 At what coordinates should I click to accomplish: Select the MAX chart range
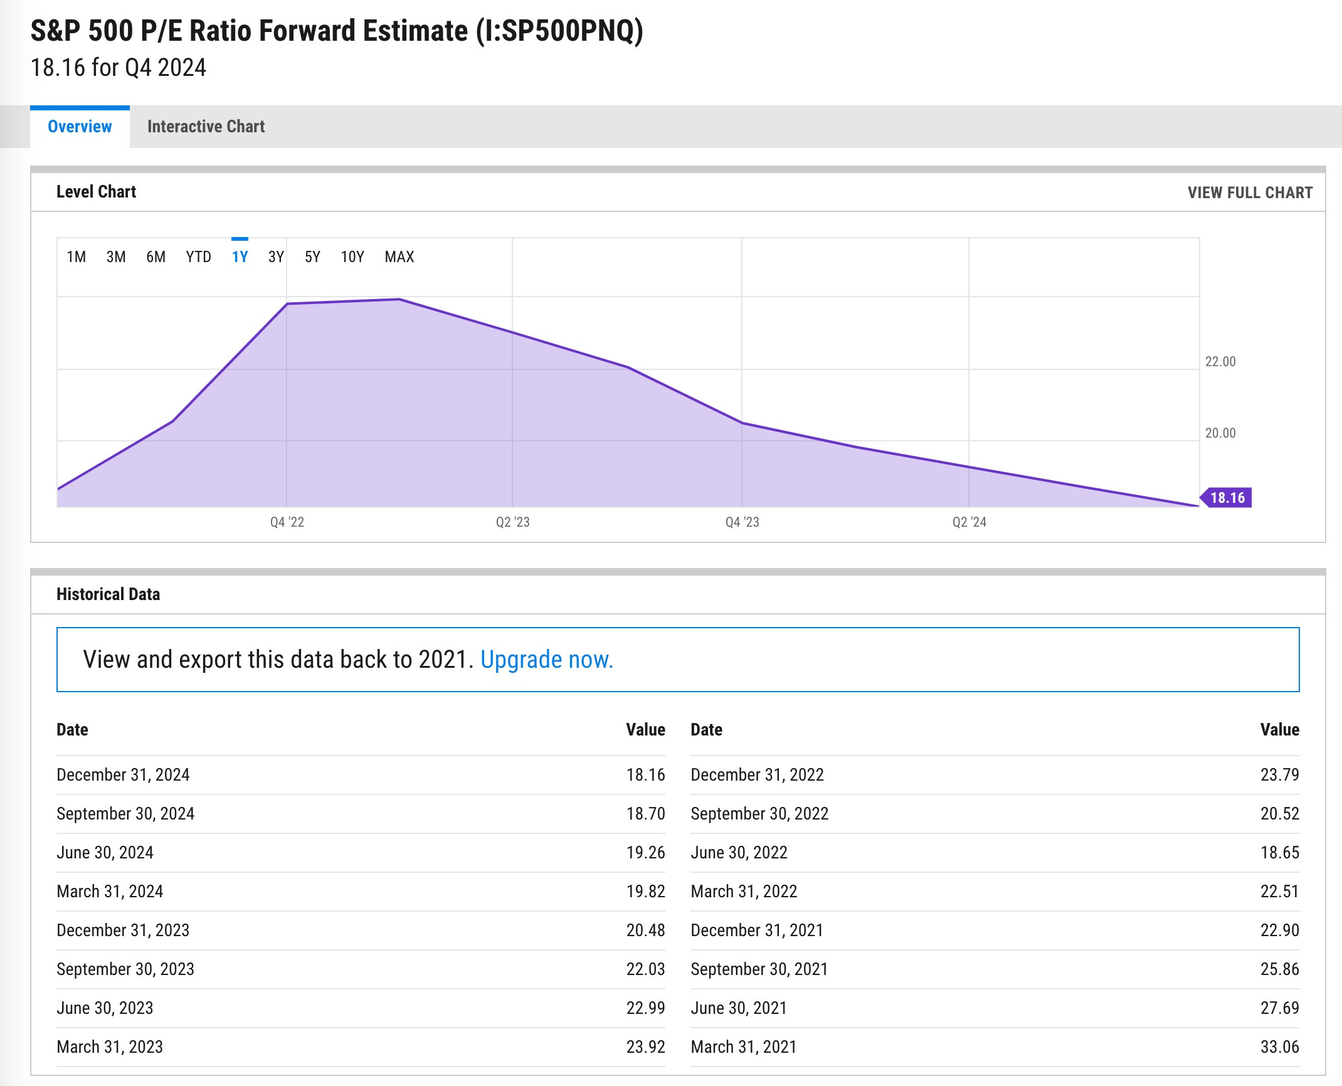pyautogui.click(x=399, y=256)
